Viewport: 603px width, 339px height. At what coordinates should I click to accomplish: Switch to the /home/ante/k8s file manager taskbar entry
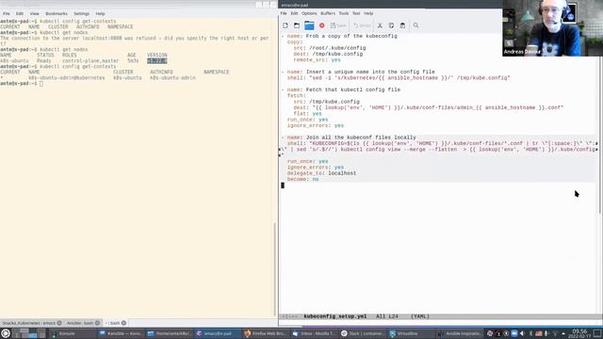[169, 333]
